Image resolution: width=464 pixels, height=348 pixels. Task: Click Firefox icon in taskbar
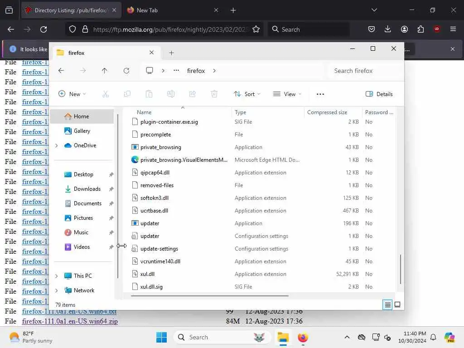[x=303, y=337]
